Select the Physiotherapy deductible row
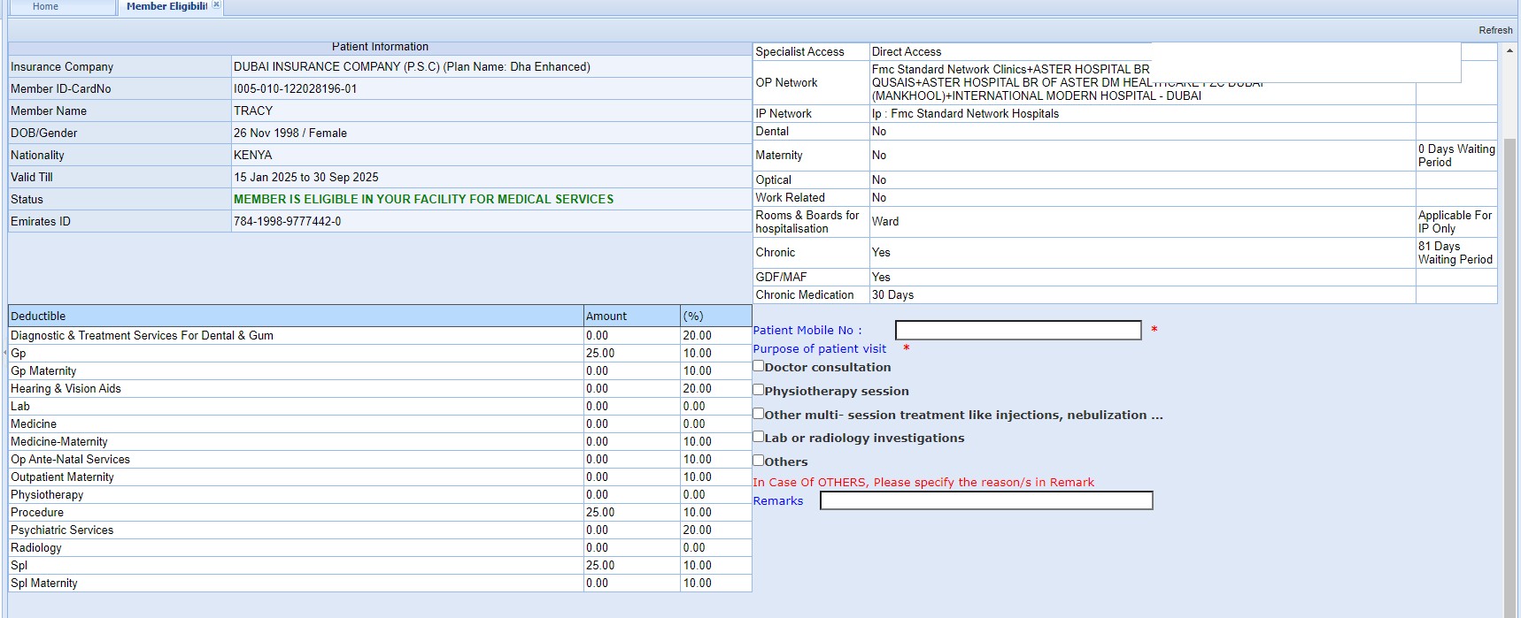The height and width of the screenshot is (618, 1521). tap(47, 495)
